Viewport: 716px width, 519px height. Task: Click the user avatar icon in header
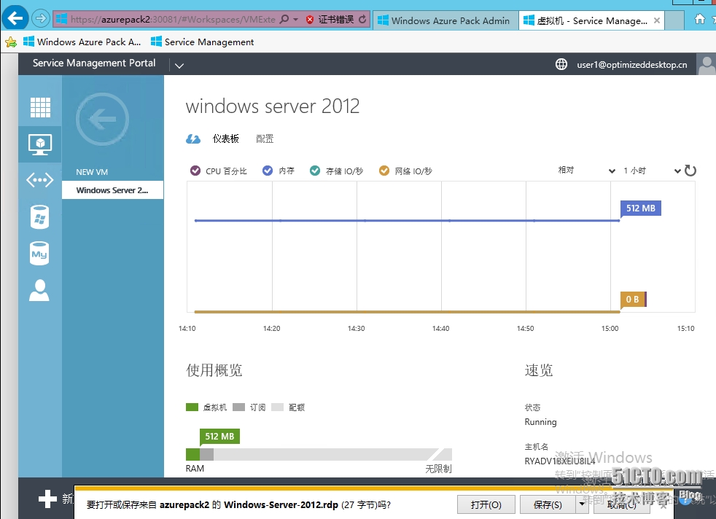pos(707,64)
